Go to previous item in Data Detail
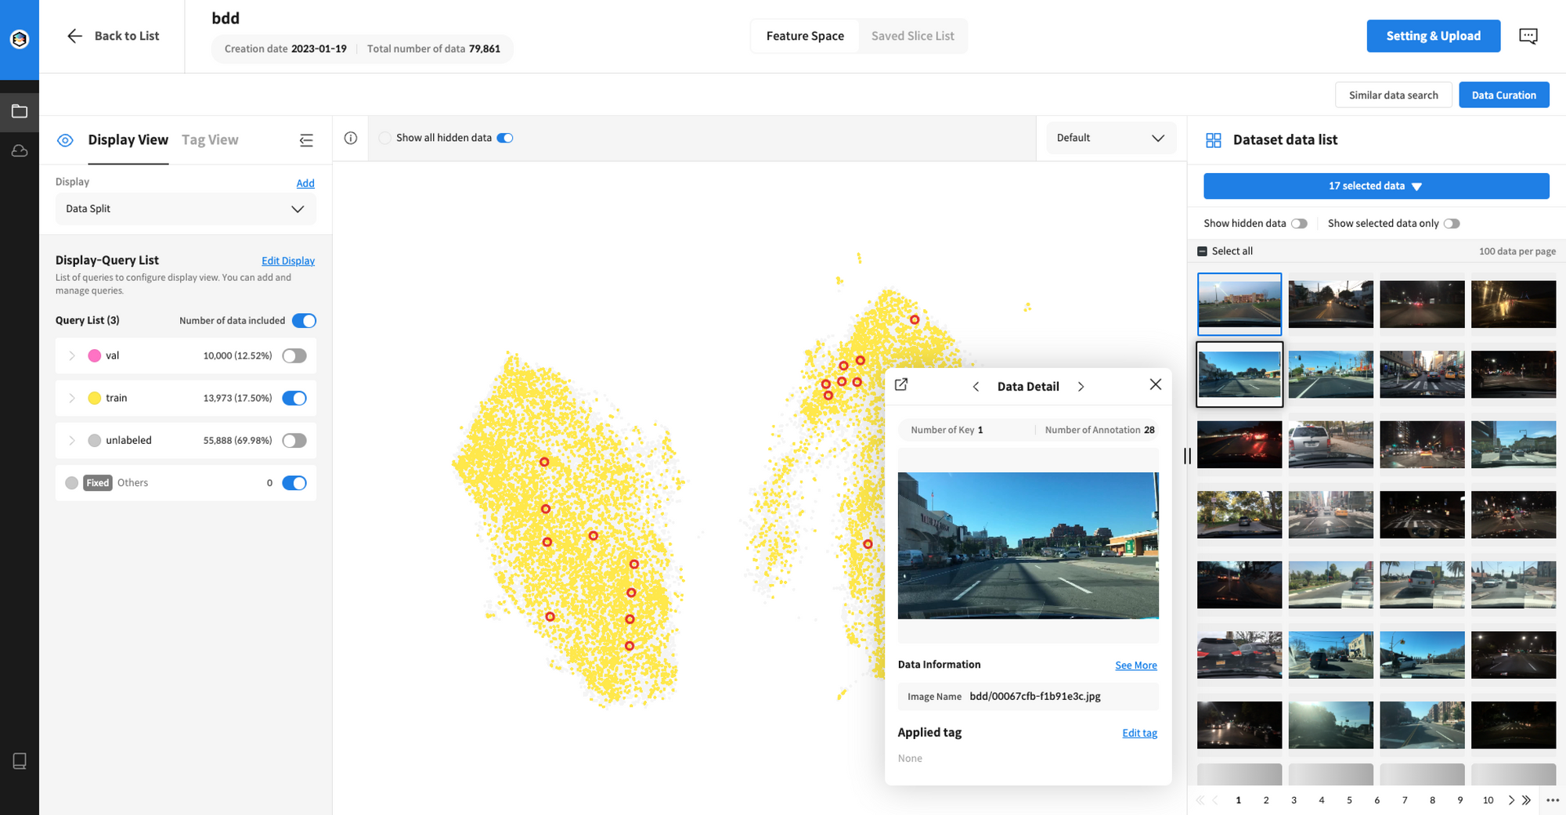1566x815 pixels. point(976,387)
